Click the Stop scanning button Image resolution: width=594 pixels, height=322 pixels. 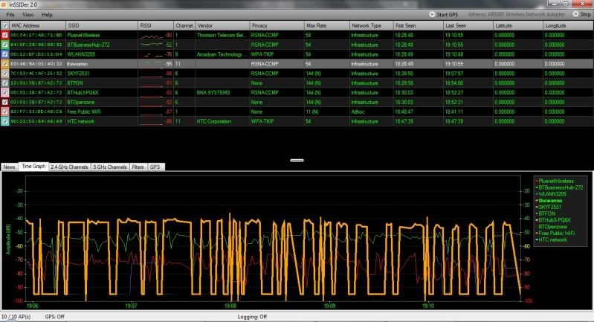(x=581, y=14)
